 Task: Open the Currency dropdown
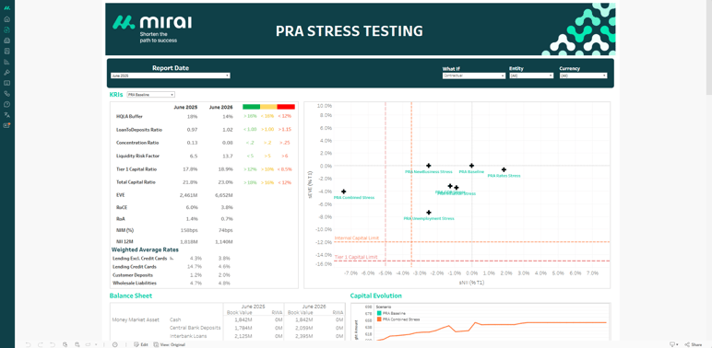point(583,75)
